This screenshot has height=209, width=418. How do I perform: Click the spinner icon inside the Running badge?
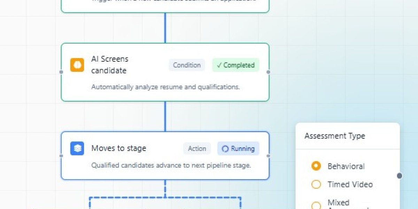click(226, 148)
